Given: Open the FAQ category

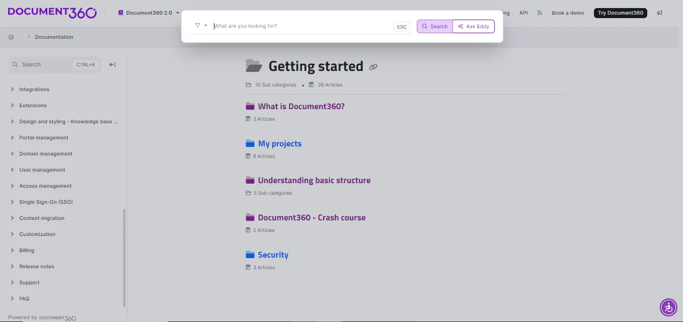Looking at the screenshot, I should click(24, 298).
